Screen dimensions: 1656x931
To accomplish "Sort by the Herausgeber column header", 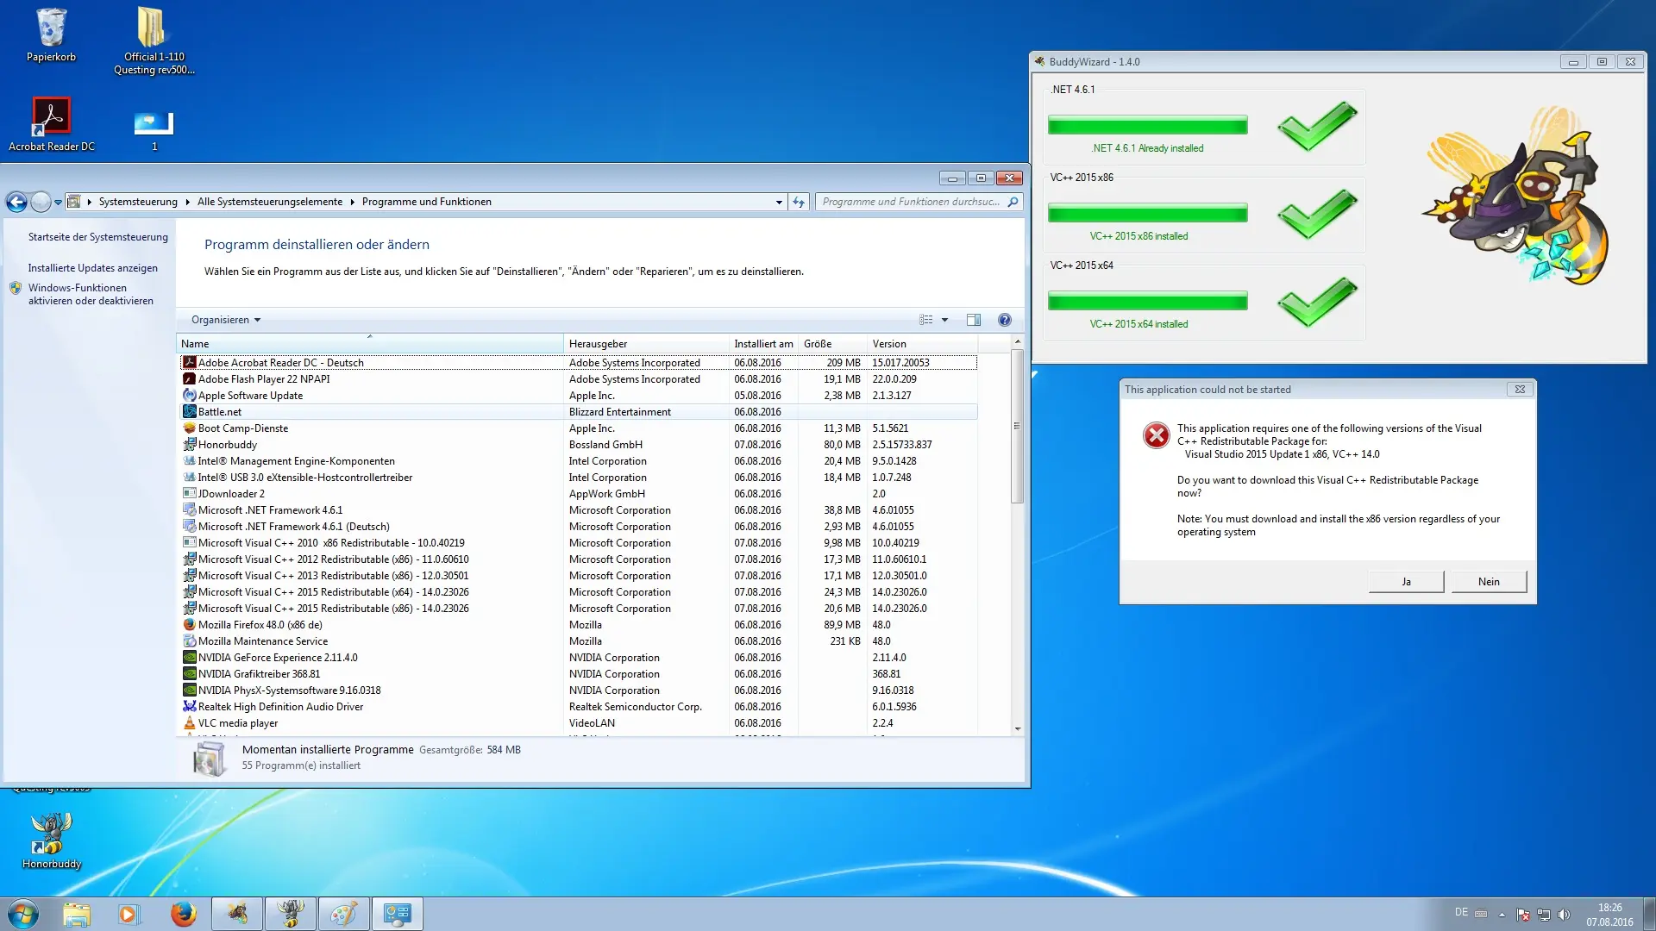I will (x=646, y=343).
